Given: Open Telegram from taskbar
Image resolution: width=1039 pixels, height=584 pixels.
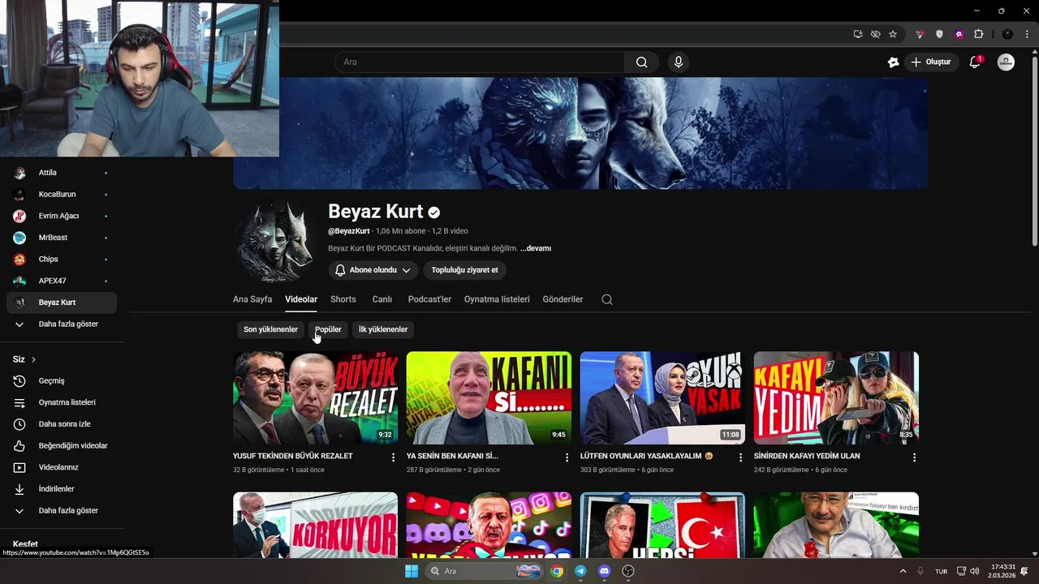Looking at the screenshot, I should [580, 571].
